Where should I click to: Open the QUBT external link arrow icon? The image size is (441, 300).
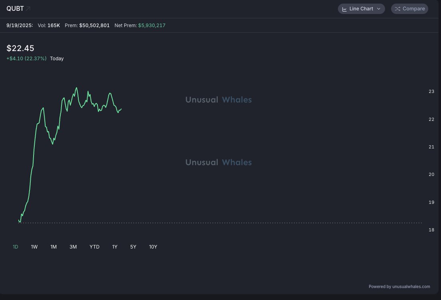28,8
